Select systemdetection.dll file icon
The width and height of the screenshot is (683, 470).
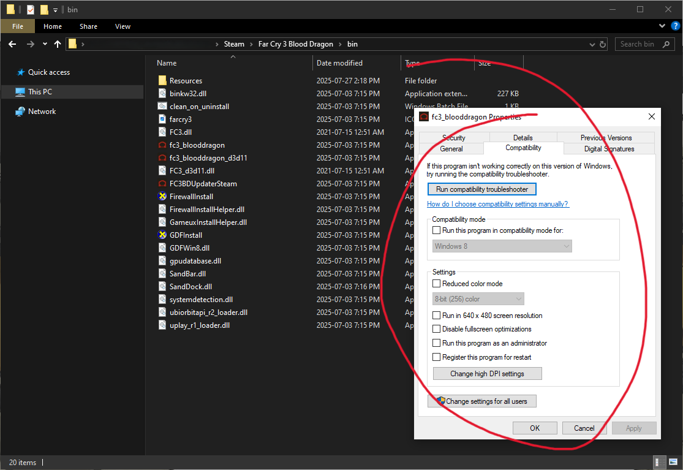click(x=162, y=299)
